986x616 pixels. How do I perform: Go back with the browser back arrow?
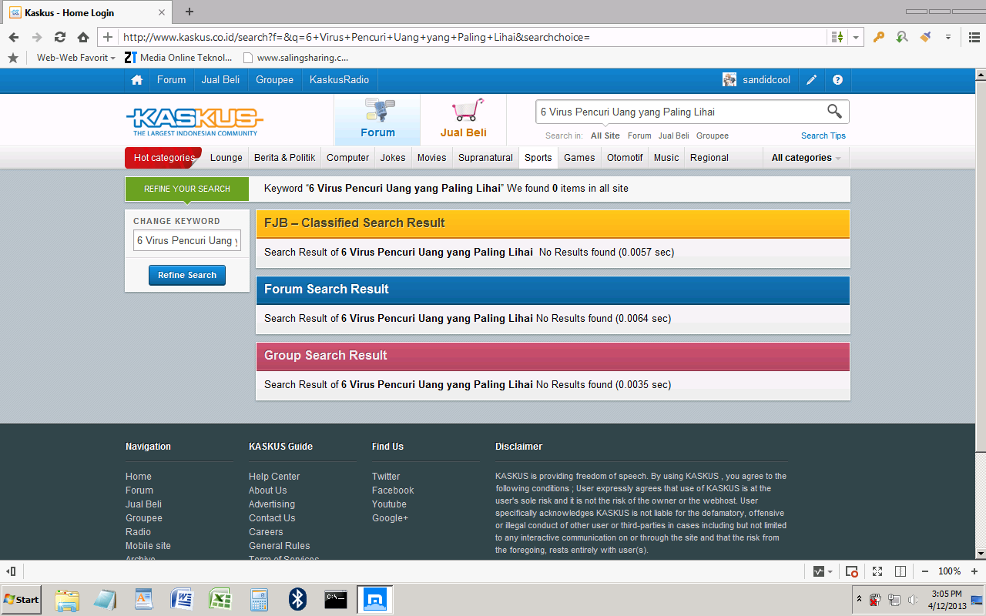14,37
